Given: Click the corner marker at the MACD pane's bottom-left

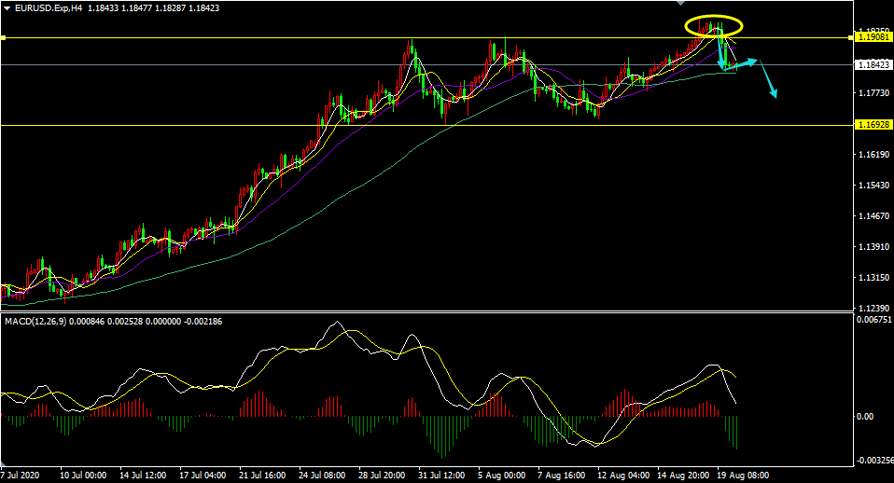Looking at the screenshot, I should pos(4,462).
